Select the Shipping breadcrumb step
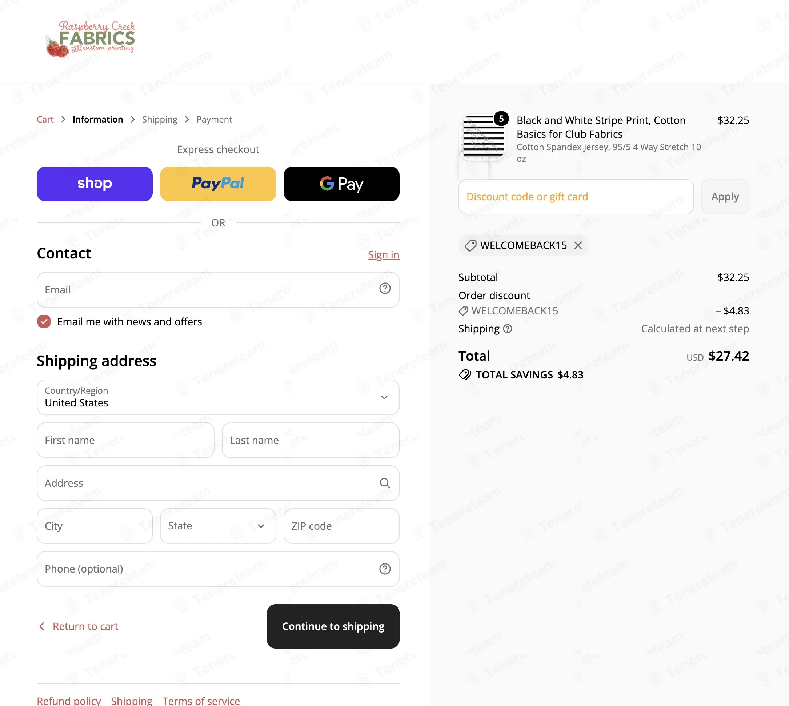The width and height of the screenshot is (789, 706). point(159,120)
